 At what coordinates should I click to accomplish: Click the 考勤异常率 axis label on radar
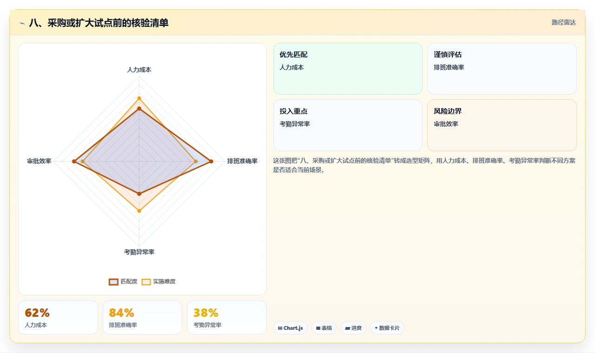139,252
